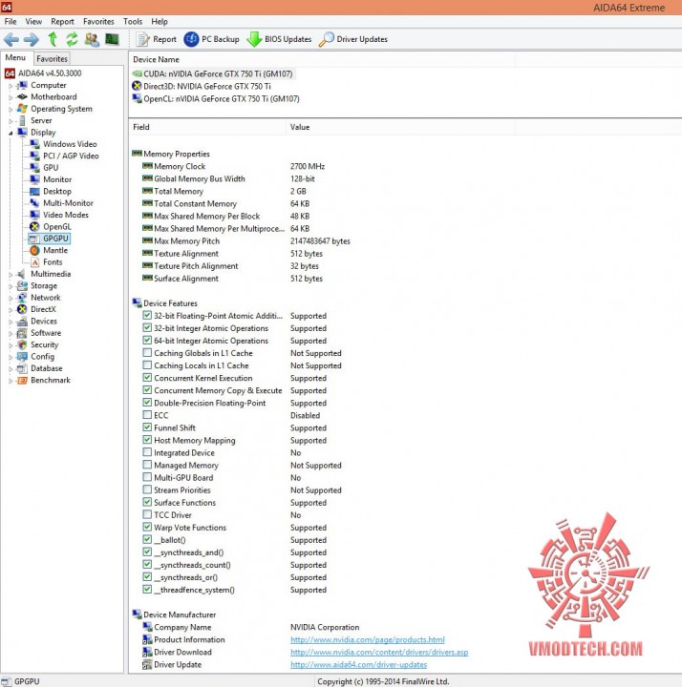Open the Tools menu

[133, 21]
